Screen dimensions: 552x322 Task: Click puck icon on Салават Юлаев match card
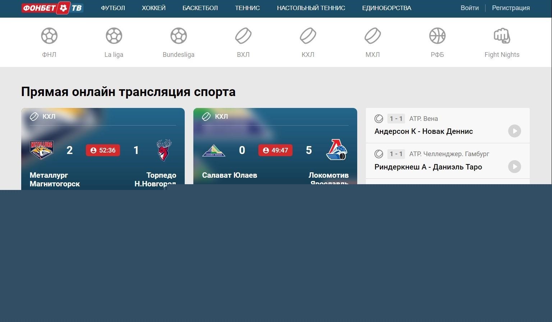coord(206,116)
